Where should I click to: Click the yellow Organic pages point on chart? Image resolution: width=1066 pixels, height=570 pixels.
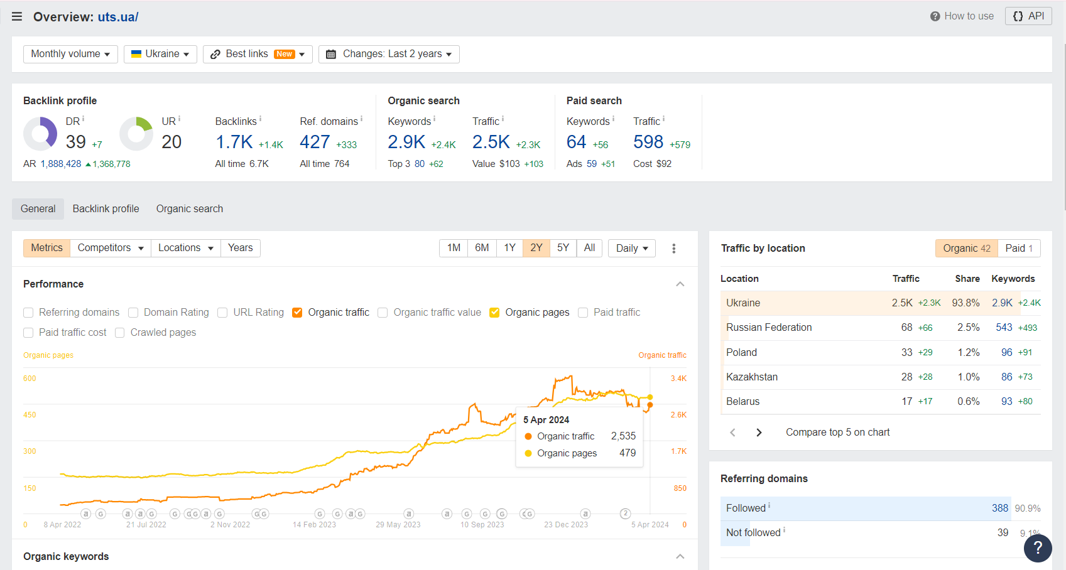(650, 397)
